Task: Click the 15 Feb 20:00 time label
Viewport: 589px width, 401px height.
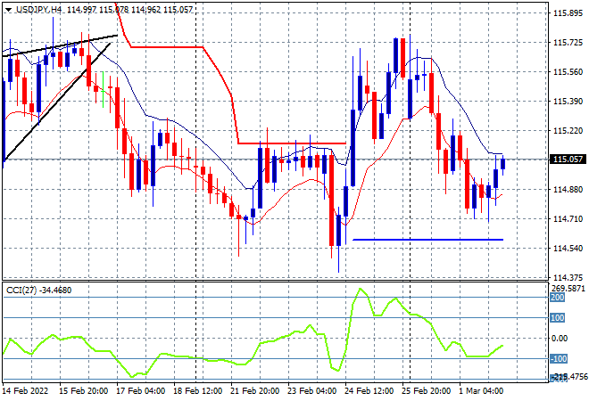Action: click(x=83, y=391)
